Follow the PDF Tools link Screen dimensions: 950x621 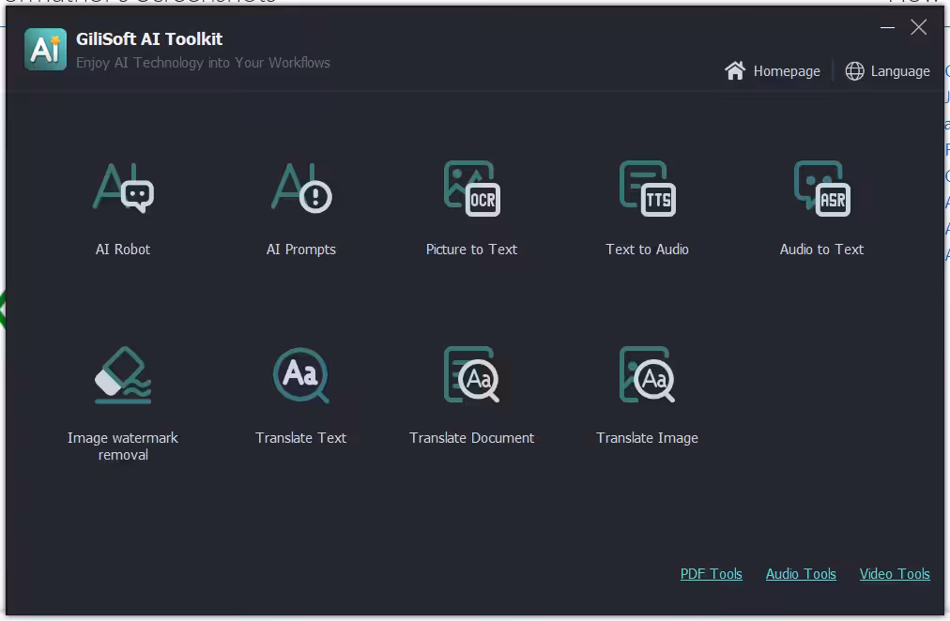click(x=711, y=574)
